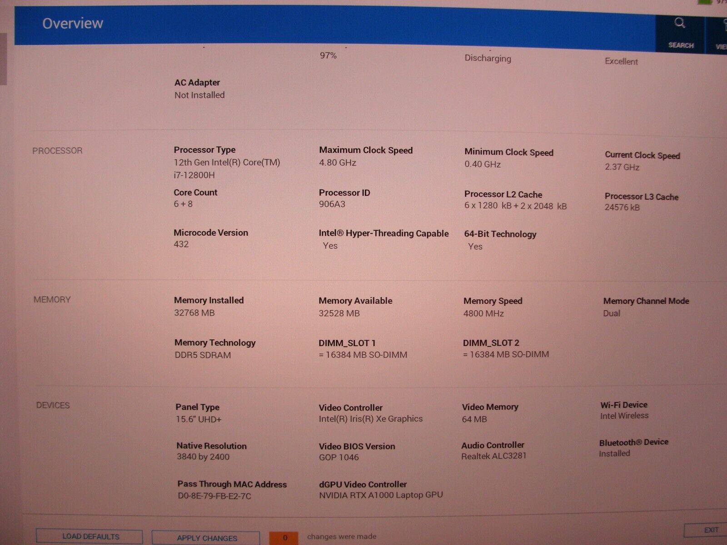
Task: Click the 64-Bit Technology label
Action: (x=500, y=234)
